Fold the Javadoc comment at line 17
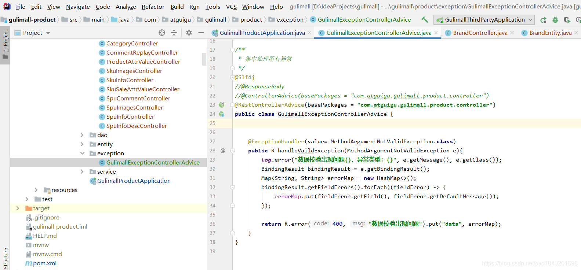Image resolution: width=581 pixels, height=270 pixels. click(232, 50)
